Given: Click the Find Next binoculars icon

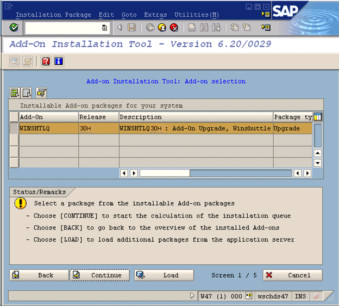Looking at the screenshot, I should (x=216, y=28).
